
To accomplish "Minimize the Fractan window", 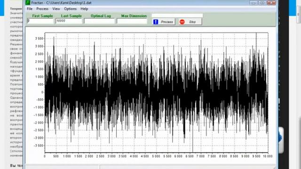I will [253, 3].
